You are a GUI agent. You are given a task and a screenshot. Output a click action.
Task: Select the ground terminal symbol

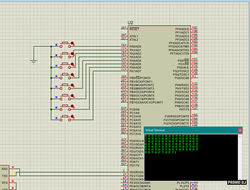click(x=34, y=62)
